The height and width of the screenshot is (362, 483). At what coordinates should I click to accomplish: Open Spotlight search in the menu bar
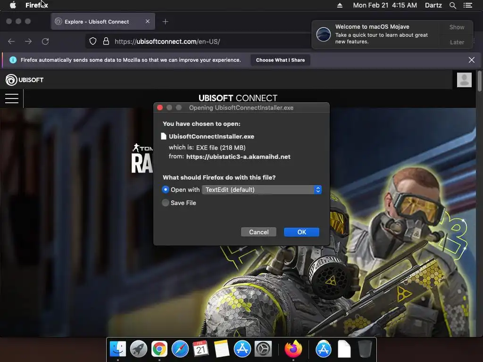(452, 5)
